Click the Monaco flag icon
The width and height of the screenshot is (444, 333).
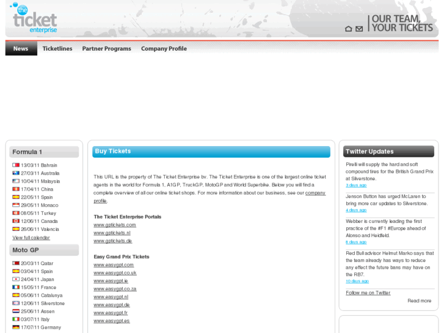tap(16, 205)
